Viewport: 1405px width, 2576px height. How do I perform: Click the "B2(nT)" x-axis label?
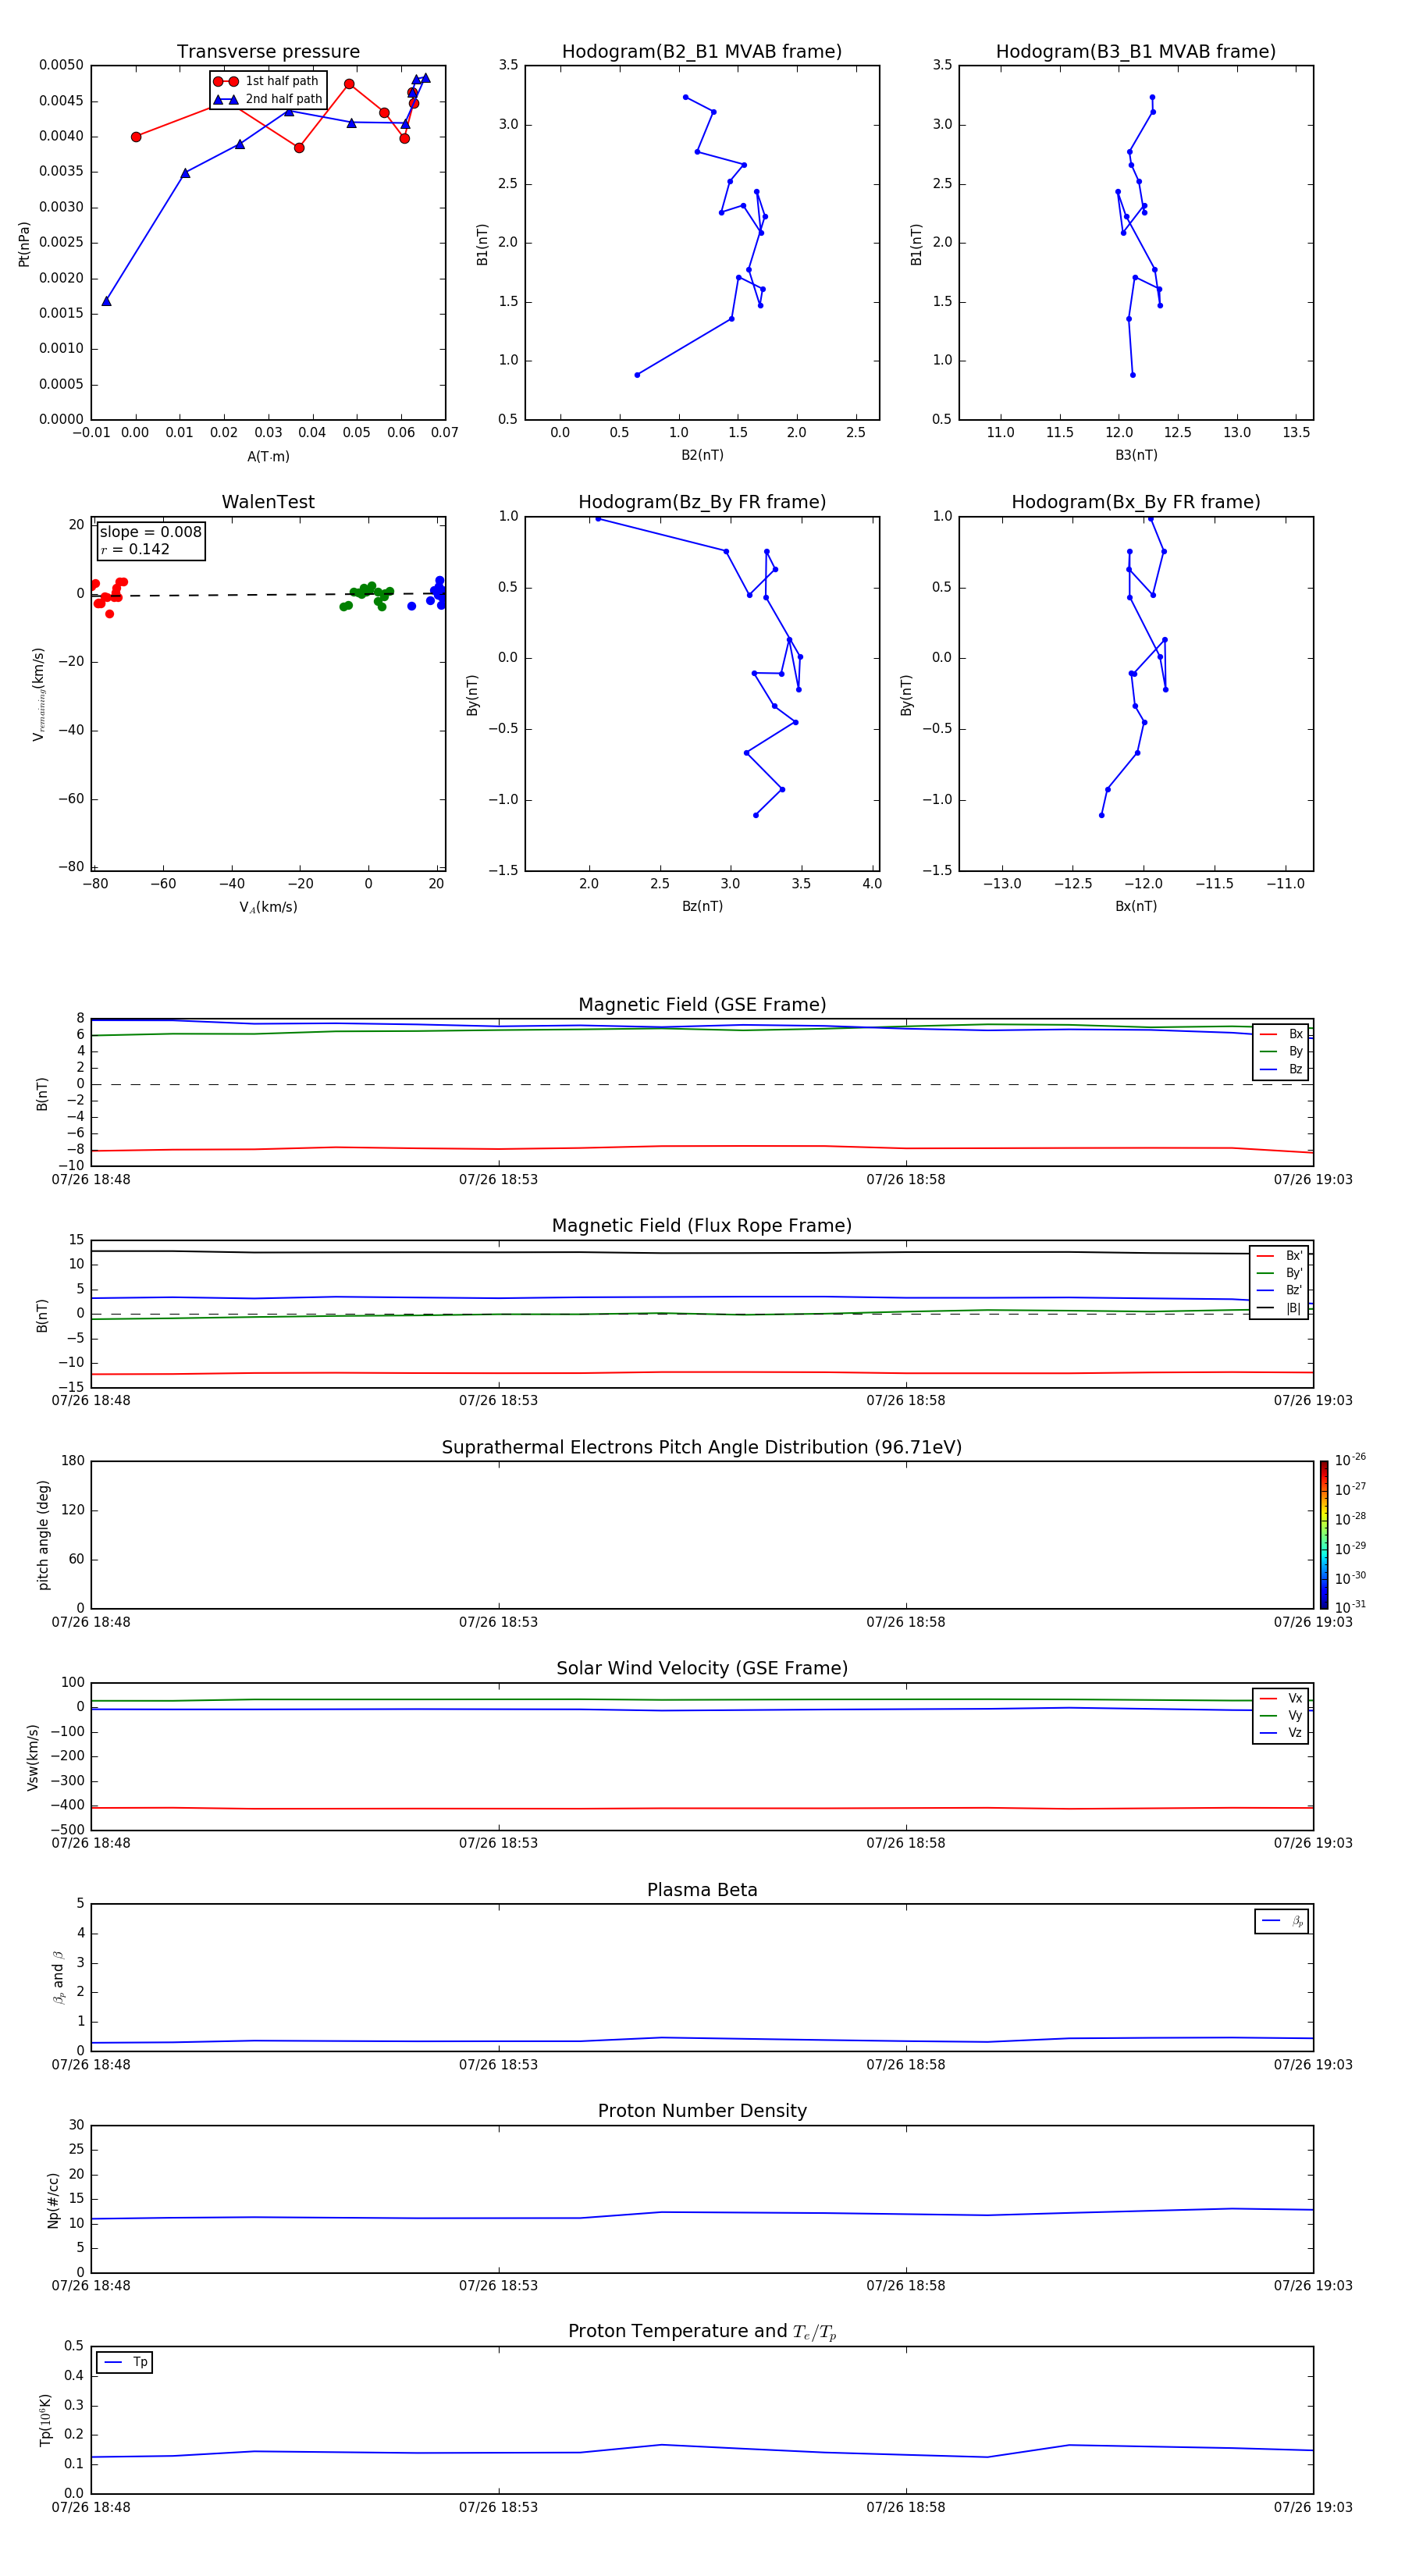(x=702, y=455)
